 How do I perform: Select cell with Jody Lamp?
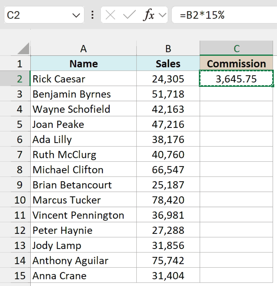pyautogui.click(x=84, y=245)
